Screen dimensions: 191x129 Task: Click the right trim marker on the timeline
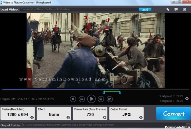[x=120, y=92]
